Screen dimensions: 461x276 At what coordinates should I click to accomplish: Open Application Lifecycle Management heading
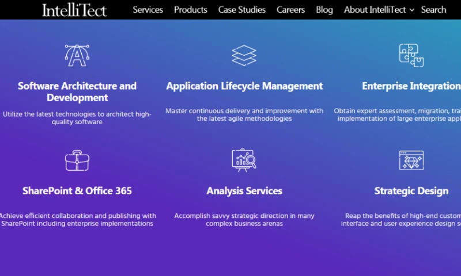(x=244, y=86)
